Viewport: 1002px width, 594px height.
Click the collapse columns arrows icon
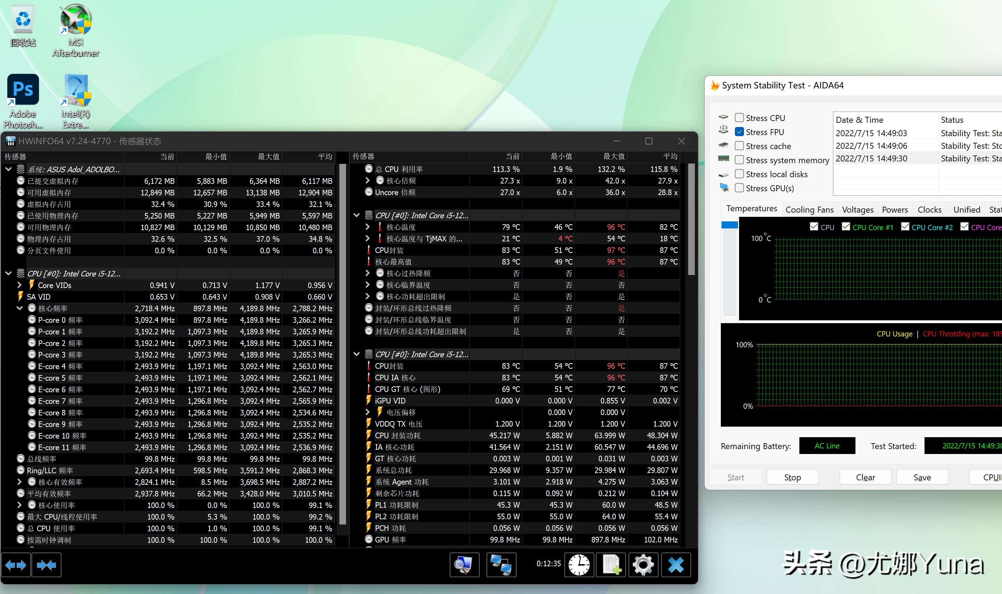46,565
